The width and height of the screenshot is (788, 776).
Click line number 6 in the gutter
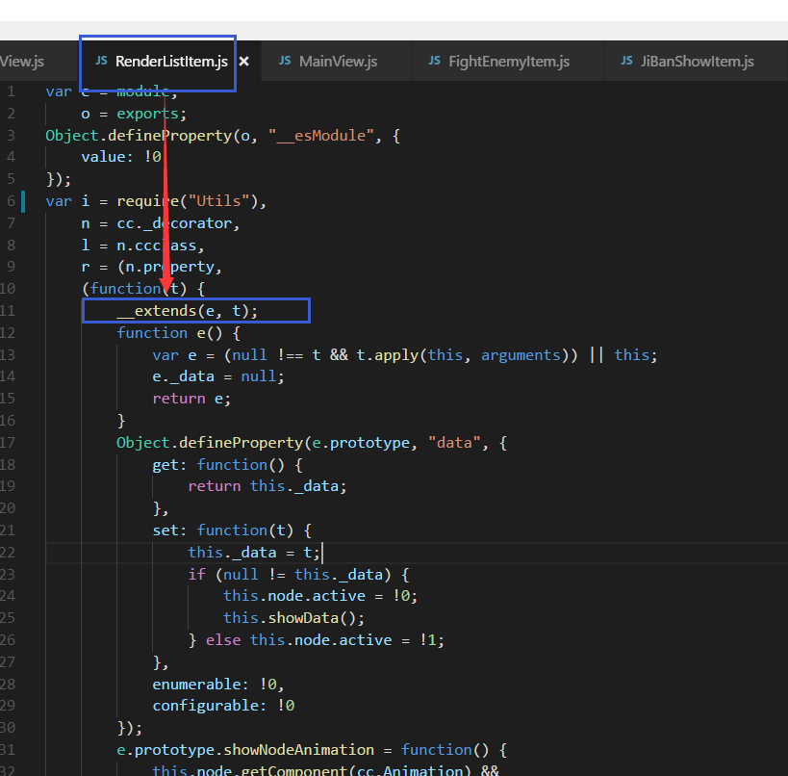point(11,201)
